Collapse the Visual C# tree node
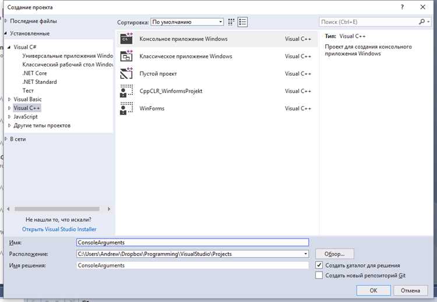 (9, 47)
